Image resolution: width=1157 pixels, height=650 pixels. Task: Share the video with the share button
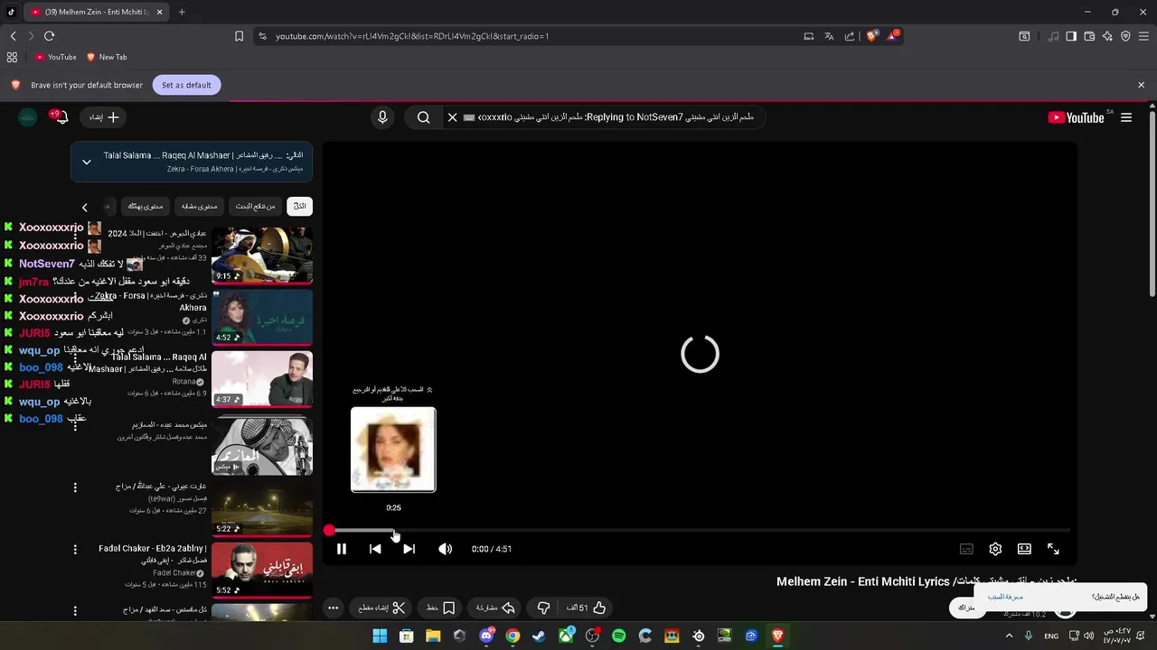[495, 608]
